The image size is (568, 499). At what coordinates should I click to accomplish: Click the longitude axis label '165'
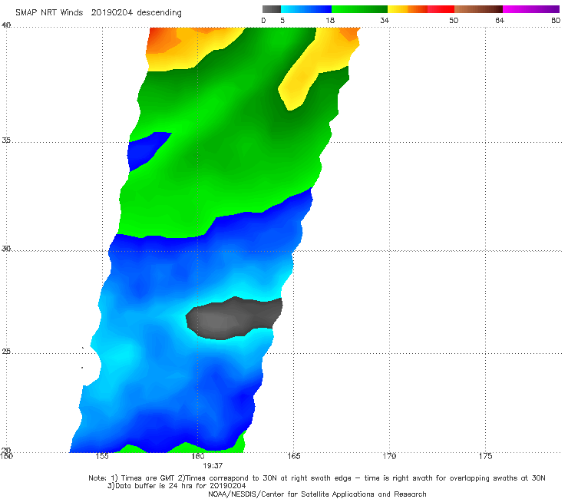(293, 456)
